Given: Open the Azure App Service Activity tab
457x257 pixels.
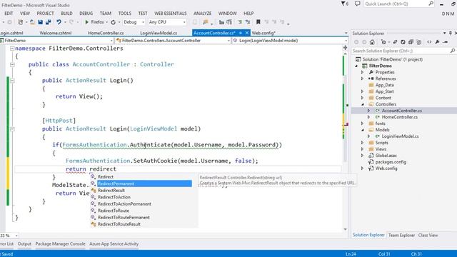Looking at the screenshot, I should (x=114, y=244).
